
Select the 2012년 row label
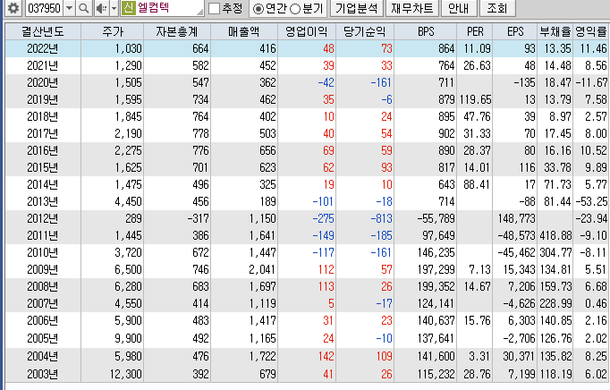[x=42, y=218]
